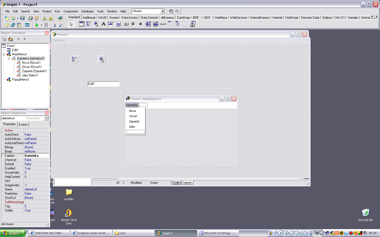Pause playback in taskbar media player
380x237 pixels.
(x=281, y=233)
